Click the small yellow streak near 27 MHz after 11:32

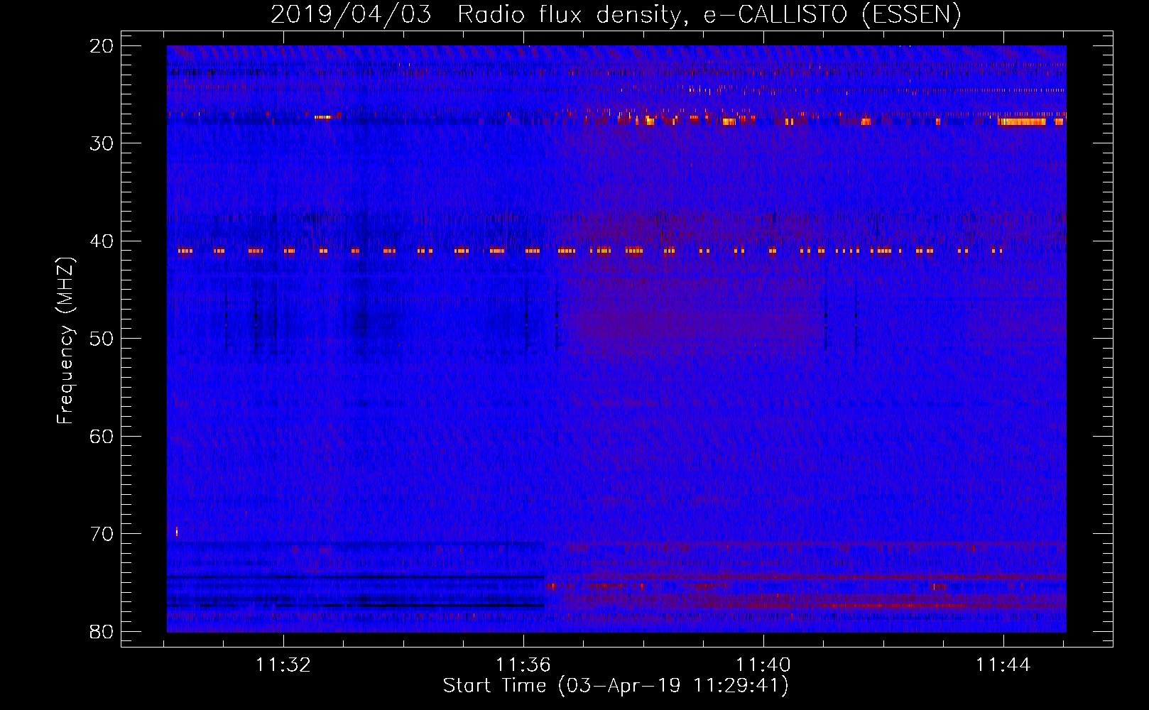pos(323,117)
